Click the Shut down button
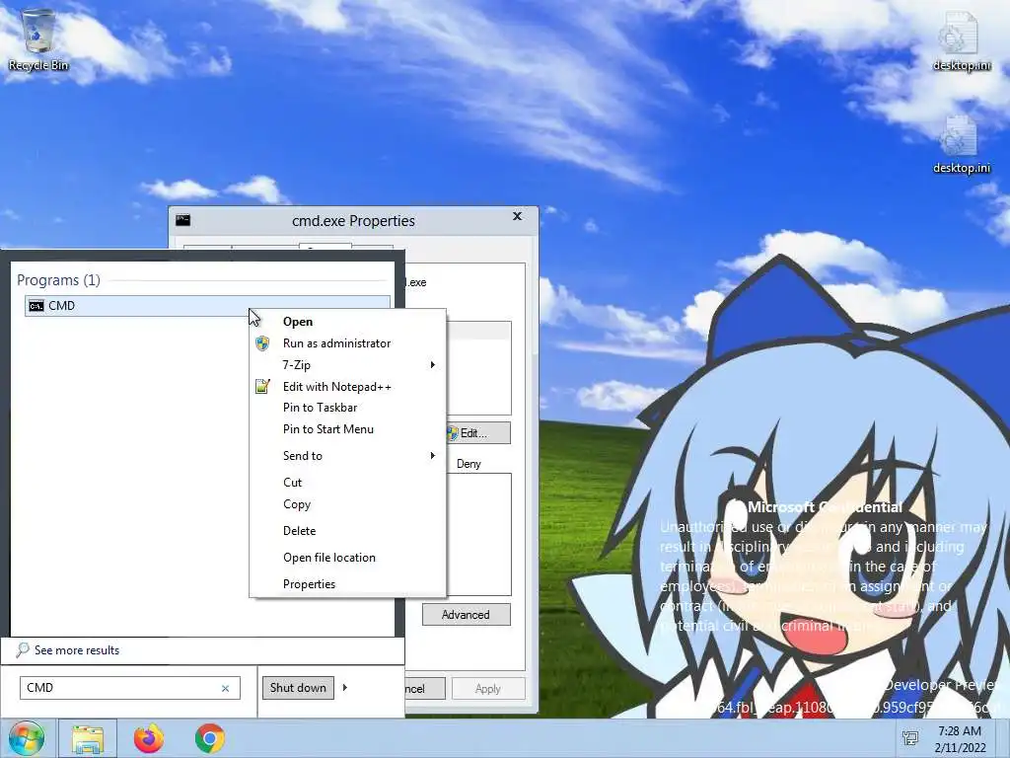The height and width of the screenshot is (758, 1010). 298,688
